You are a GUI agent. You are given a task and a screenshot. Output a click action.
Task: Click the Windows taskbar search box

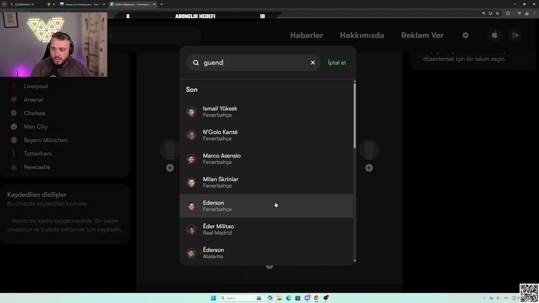pos(242,298)
